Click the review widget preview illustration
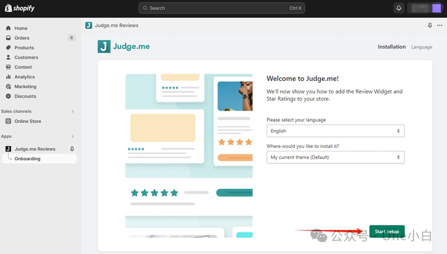The width and height of the screenshot is (447, 254). click(189, 156)
